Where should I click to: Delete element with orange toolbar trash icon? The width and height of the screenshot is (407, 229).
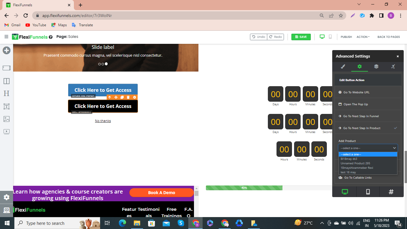click(128, 97)
